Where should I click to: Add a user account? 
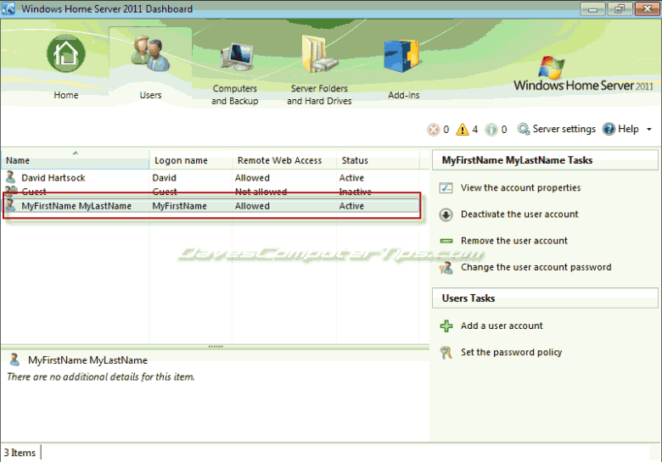pyautogui.click(x=502, y=326)
